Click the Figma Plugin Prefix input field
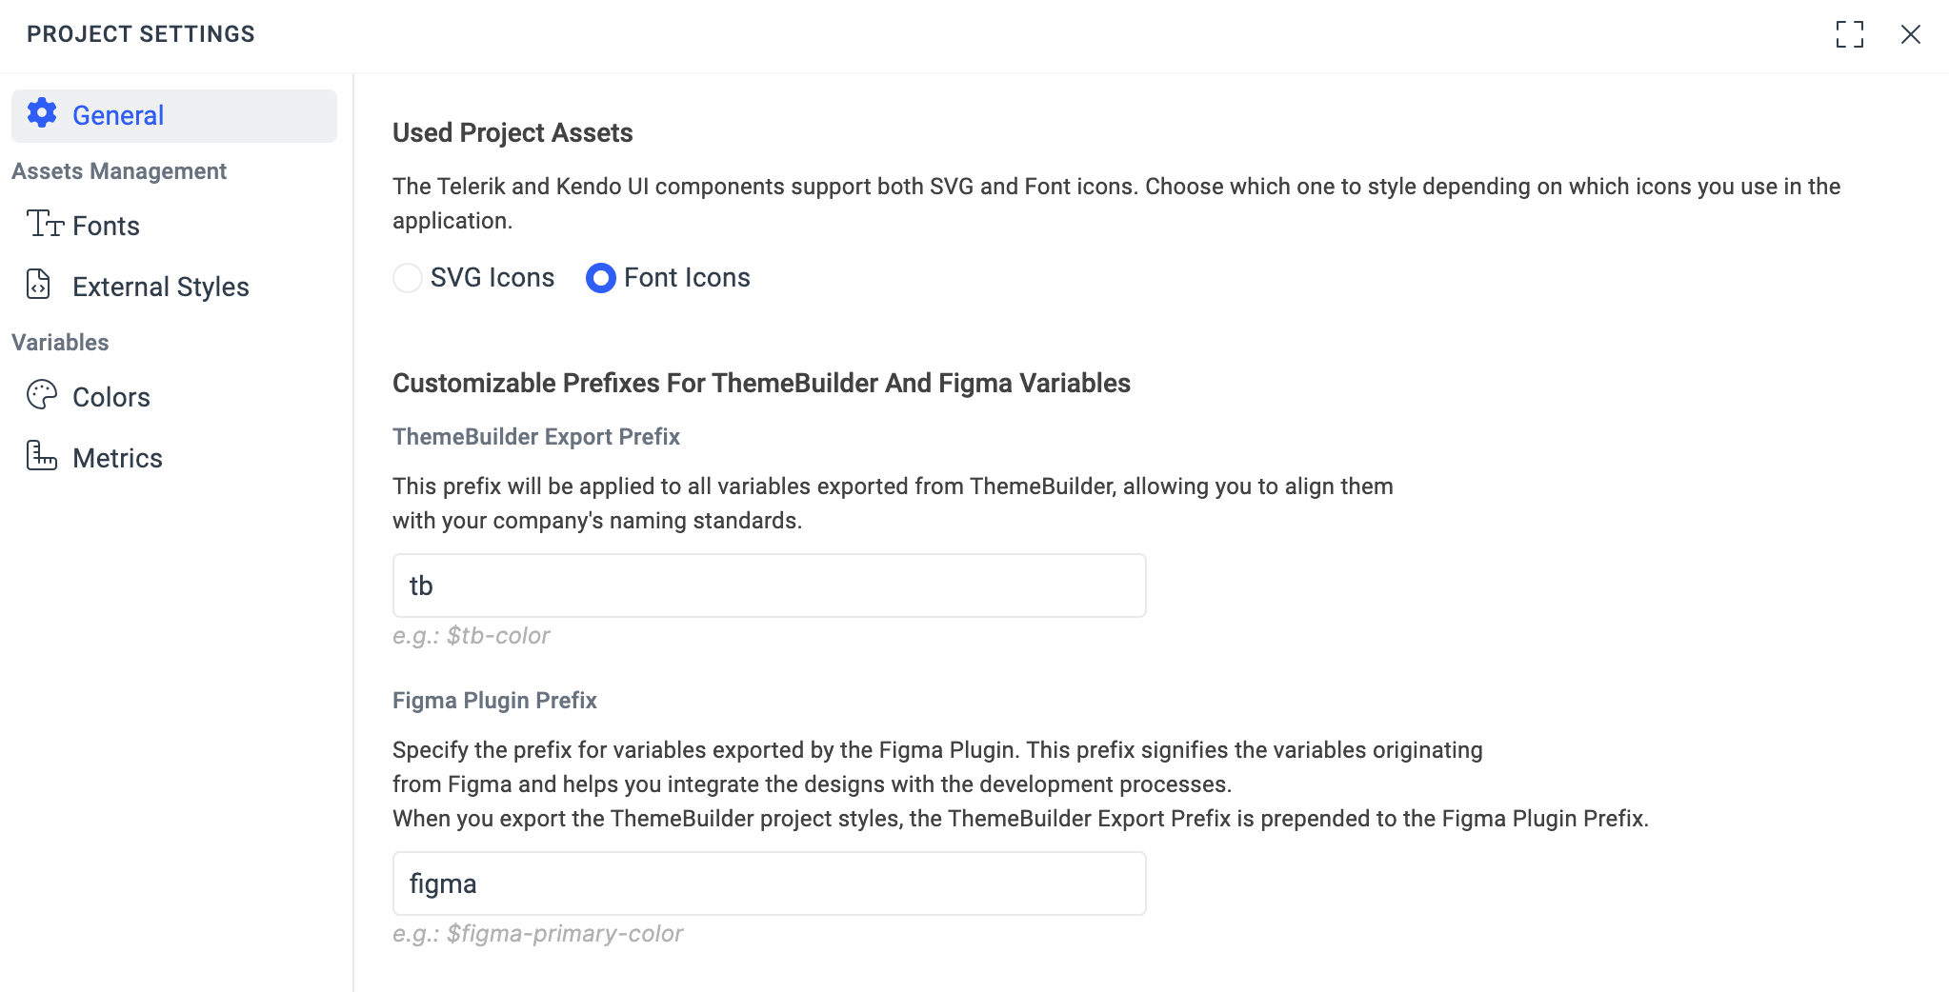 click(768, 883)
